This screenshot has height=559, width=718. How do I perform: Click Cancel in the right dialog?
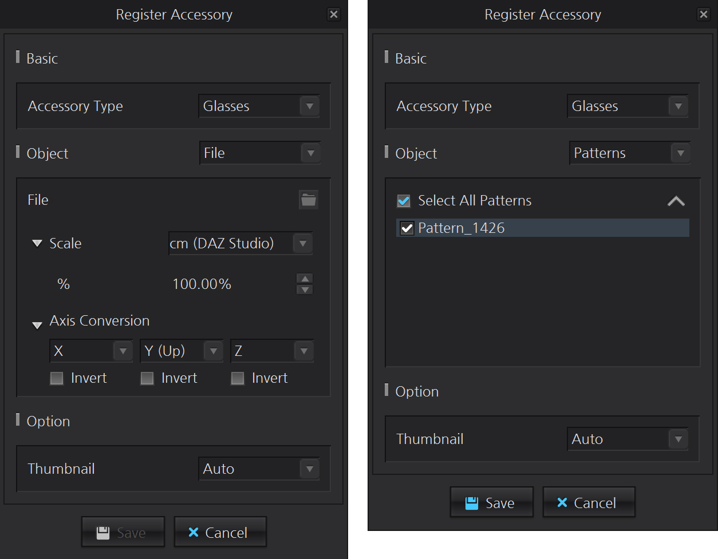point(589,502)
